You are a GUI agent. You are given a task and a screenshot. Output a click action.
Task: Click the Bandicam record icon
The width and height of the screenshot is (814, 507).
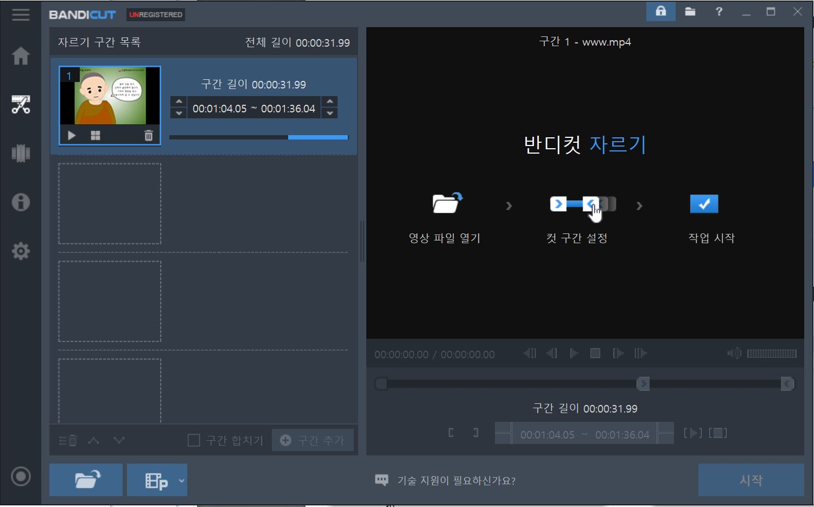(21, 477)
